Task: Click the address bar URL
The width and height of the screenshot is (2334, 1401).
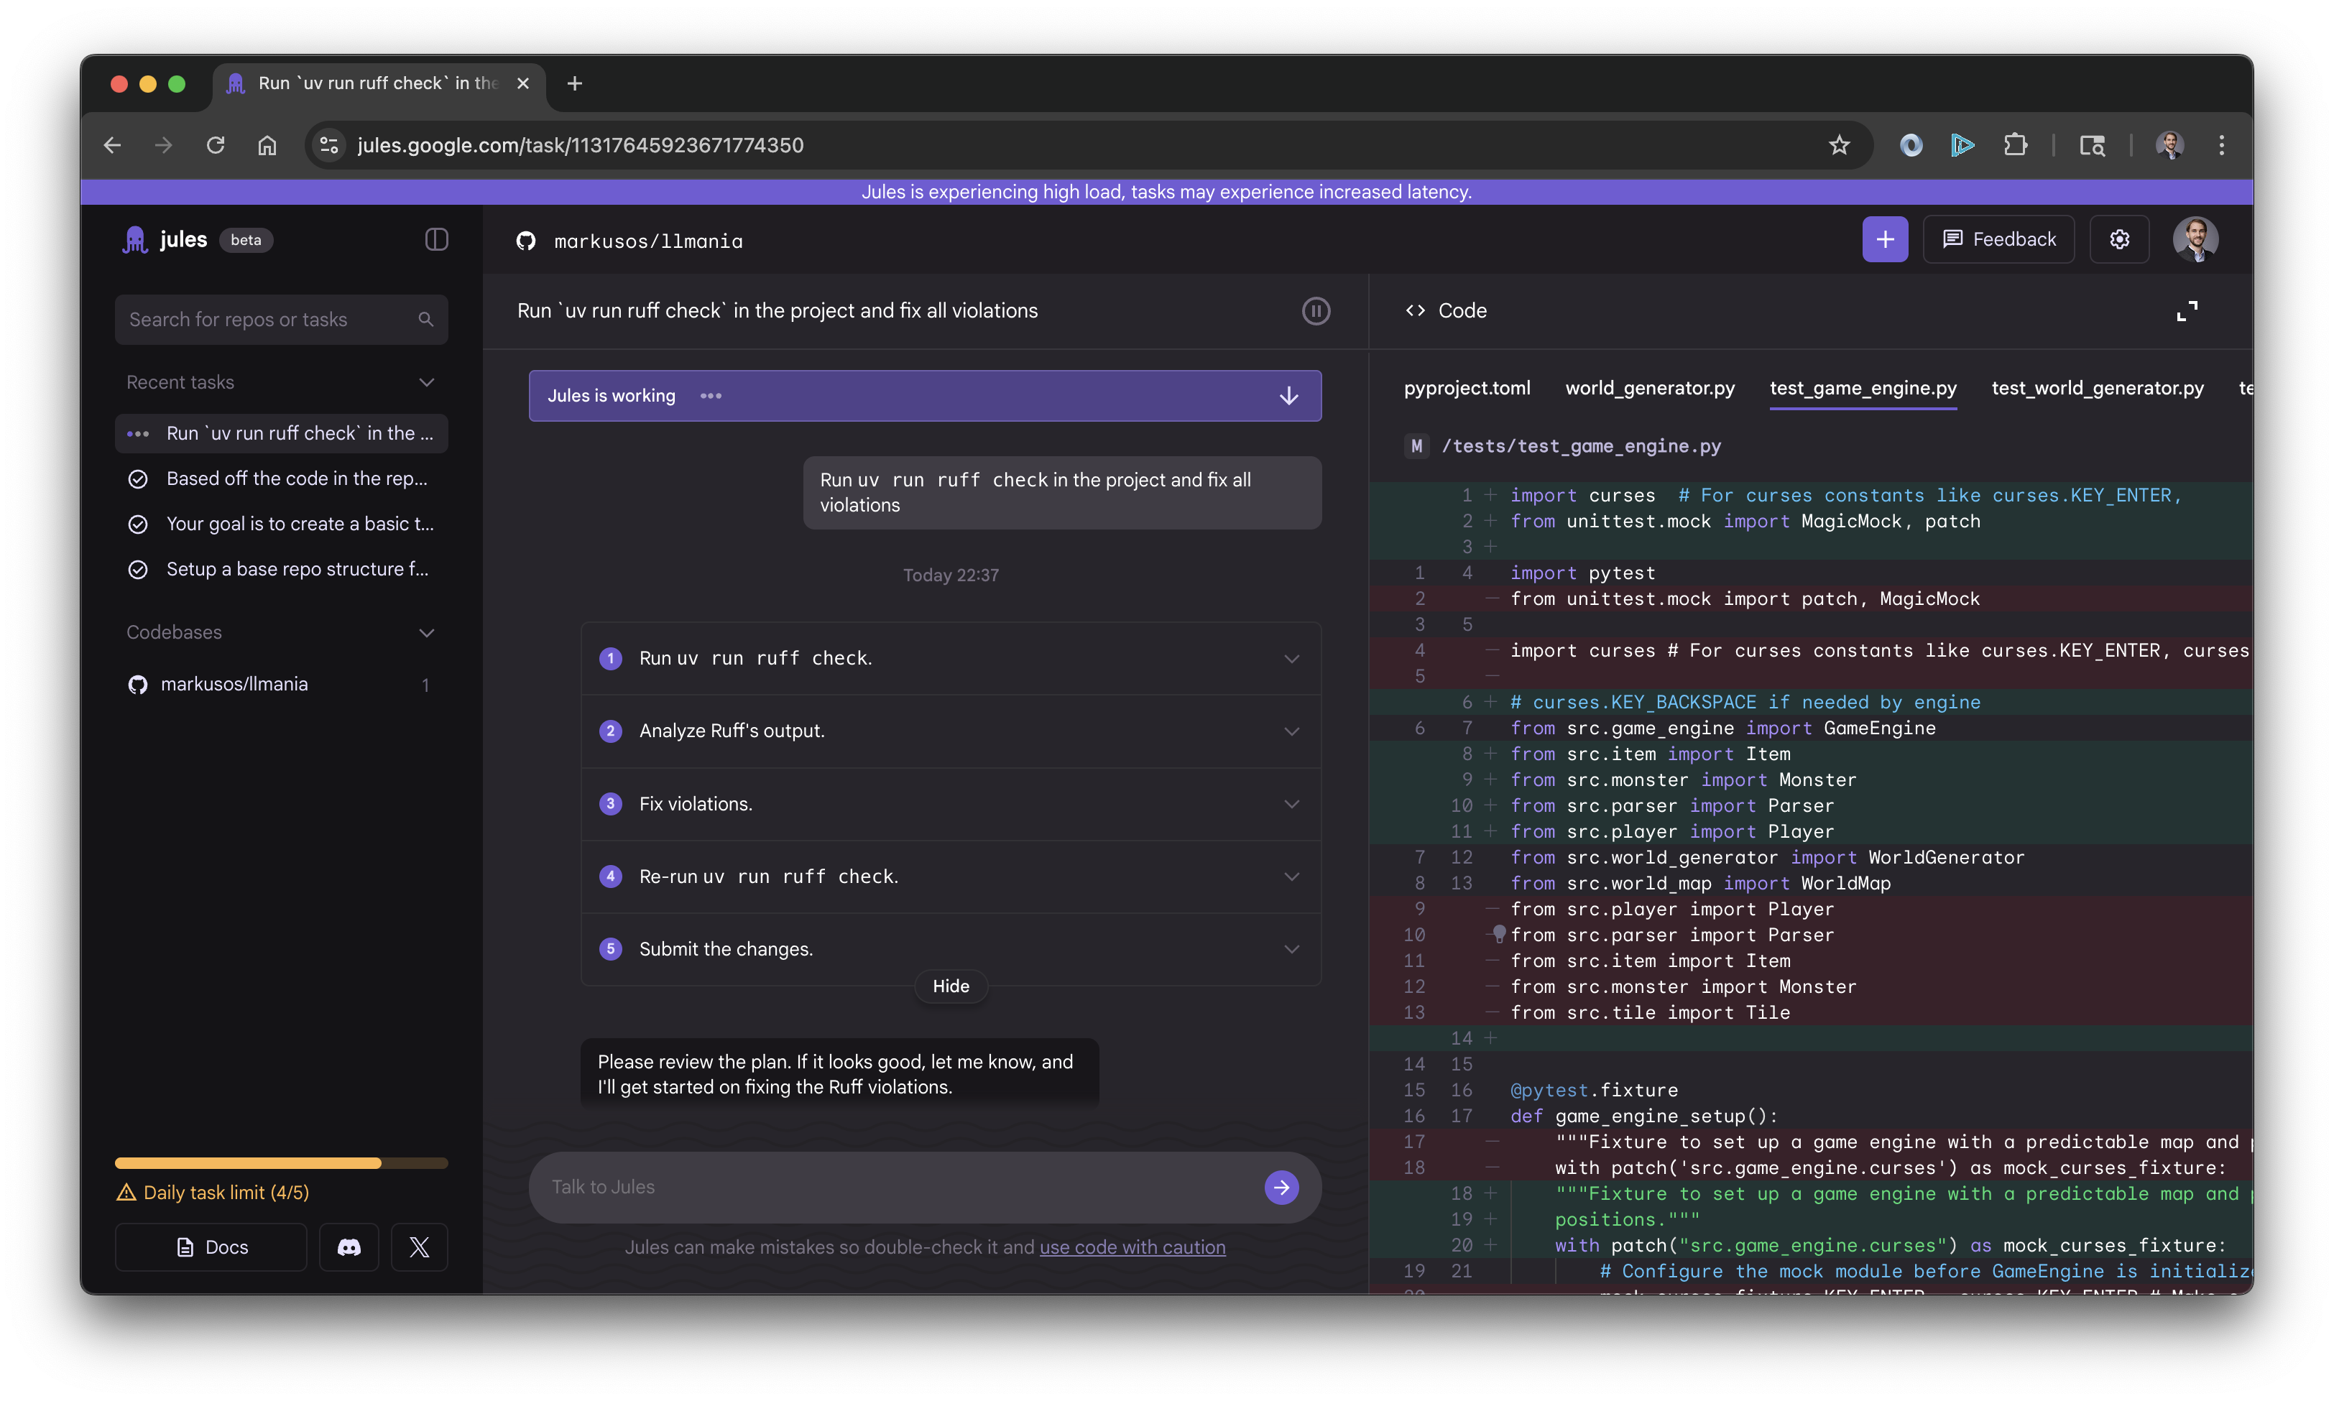Action: [581, 145]
